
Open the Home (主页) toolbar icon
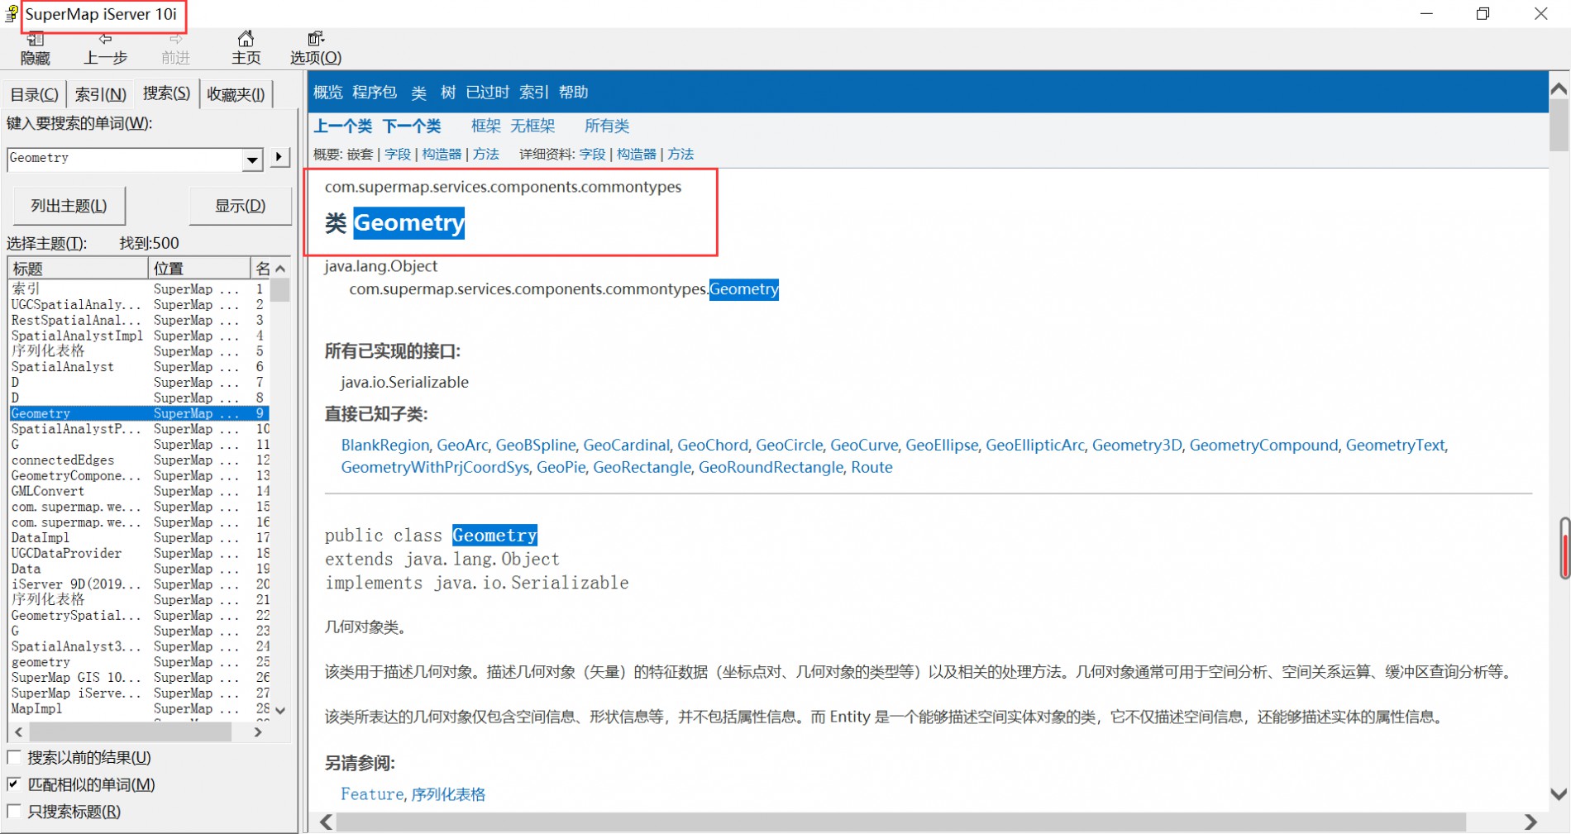pyautogui.click(x=246, y=49)
